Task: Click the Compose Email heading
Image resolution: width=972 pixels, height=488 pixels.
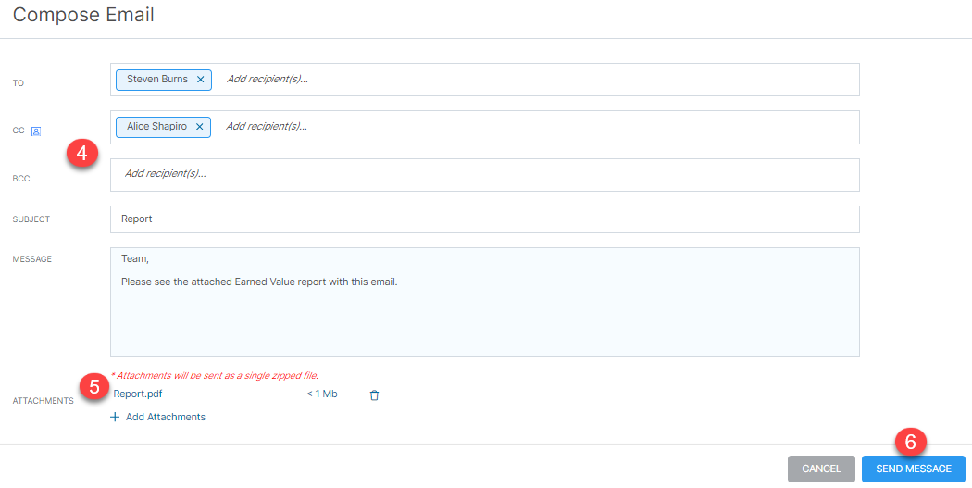Action: 83,14
